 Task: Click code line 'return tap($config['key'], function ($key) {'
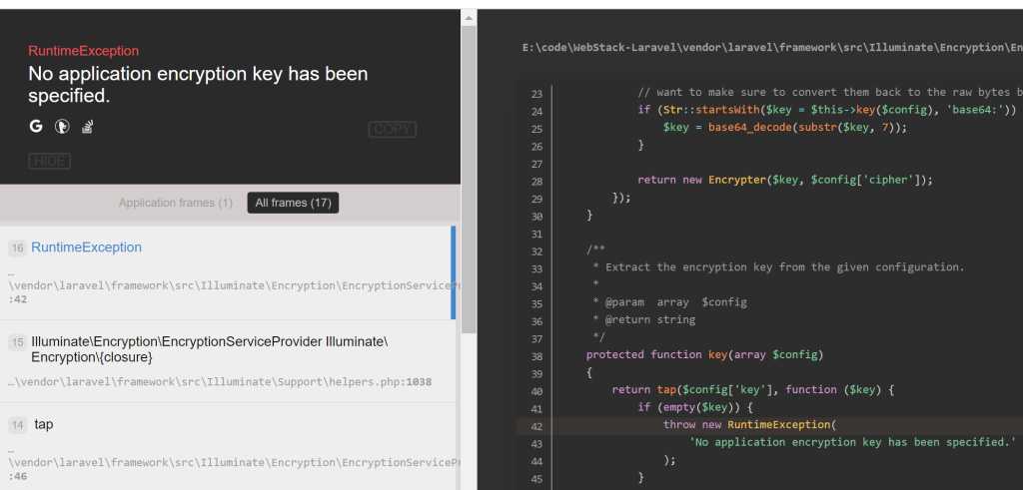click(753, 389)
